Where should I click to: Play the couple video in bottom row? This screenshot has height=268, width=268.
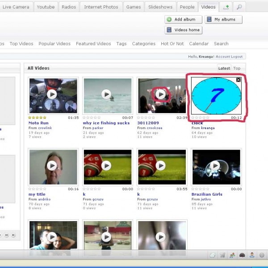coord(52,237)
